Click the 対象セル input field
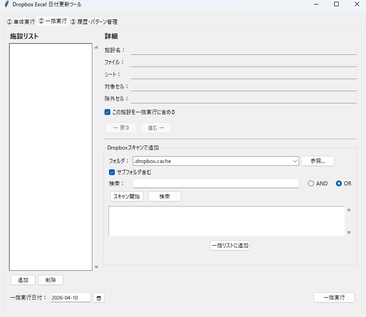Viewport: 366px width, 317px height. [x=244, y=86]
